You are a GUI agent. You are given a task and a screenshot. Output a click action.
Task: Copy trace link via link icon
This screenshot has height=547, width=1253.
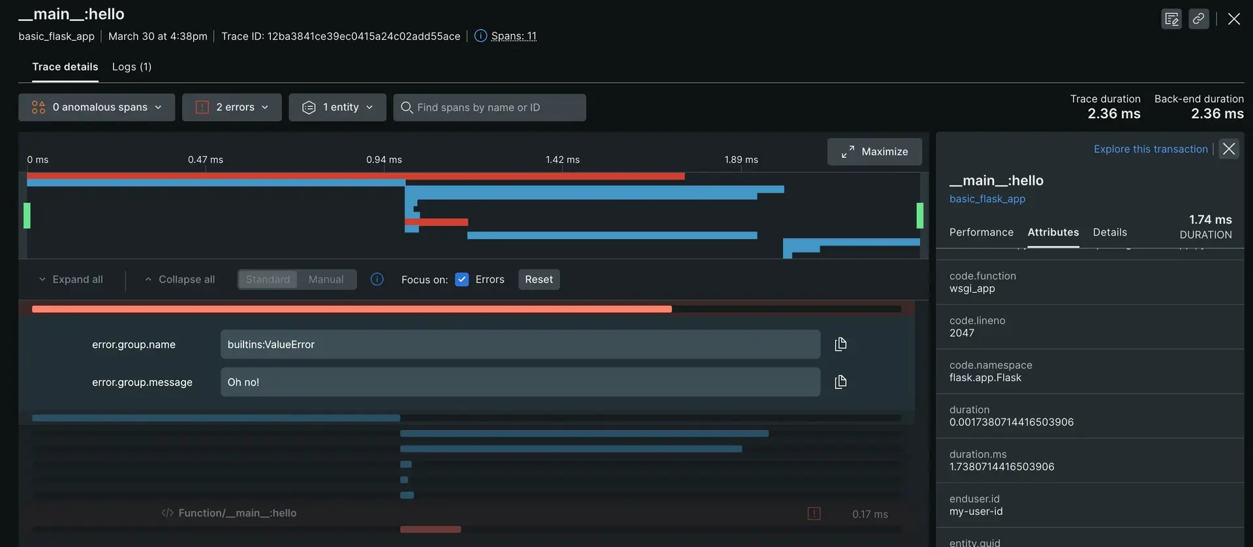tap(1198, 19)
